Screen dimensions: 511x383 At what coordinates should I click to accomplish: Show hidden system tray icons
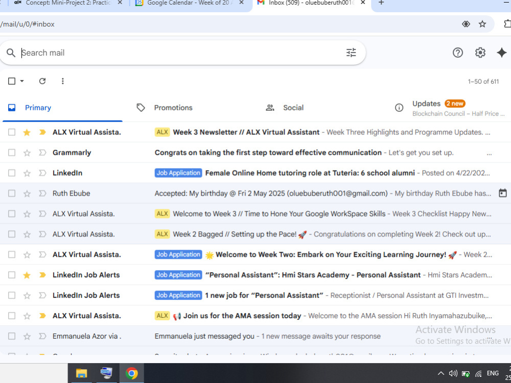(440, 374)
